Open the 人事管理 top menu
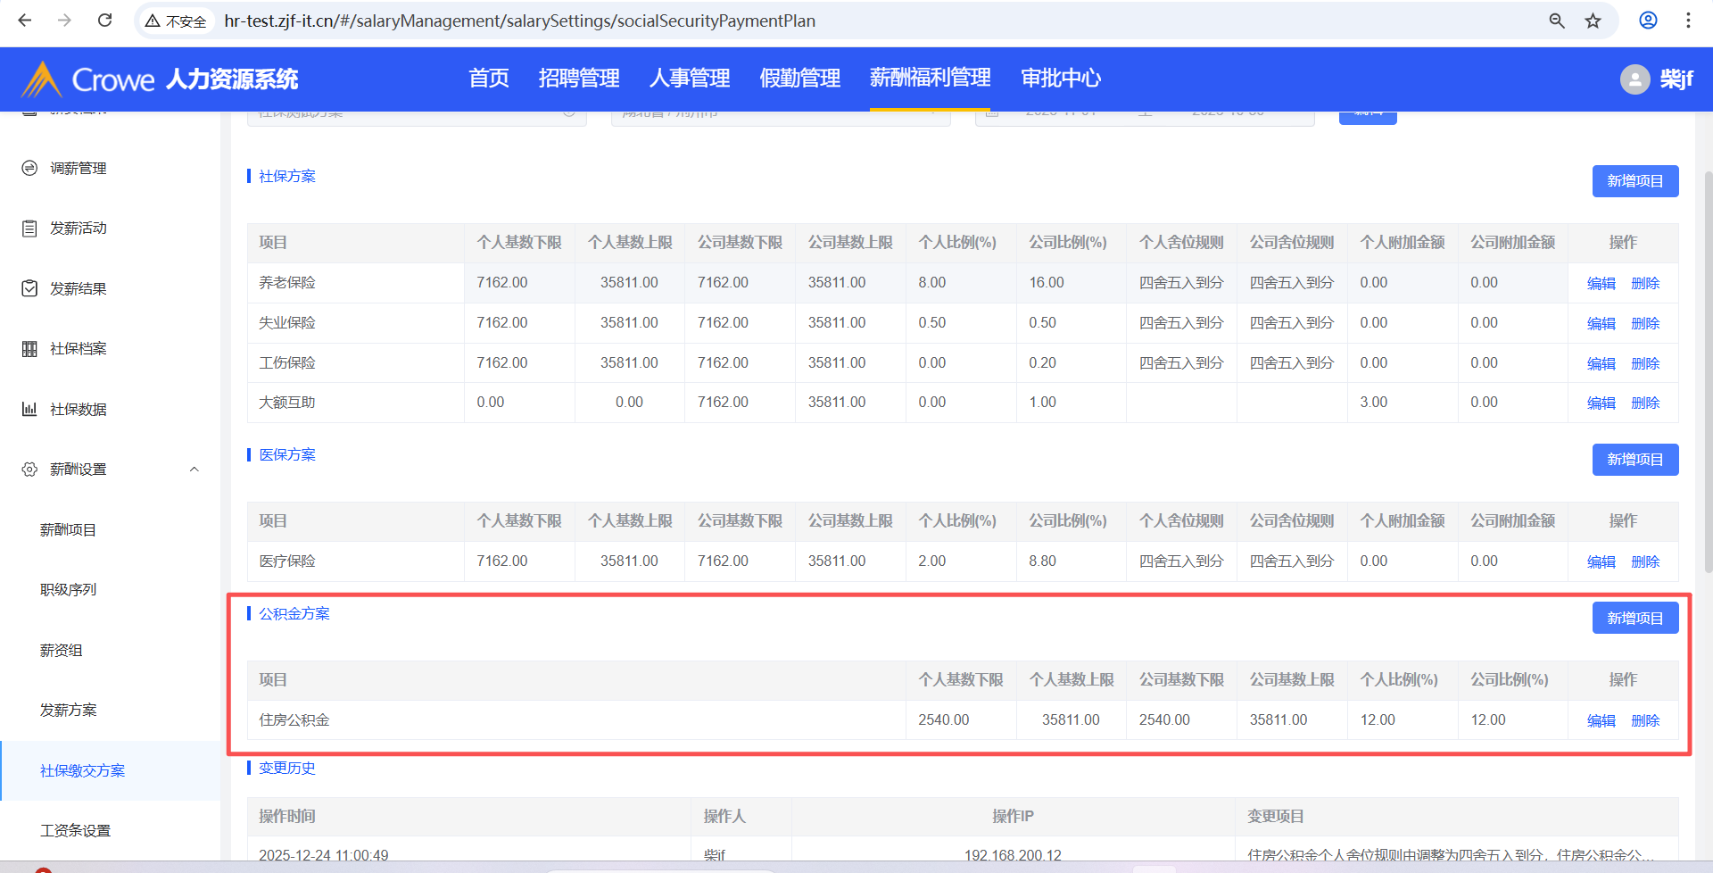The width and height of the screenshot is (1713, 873). point(689,79)
